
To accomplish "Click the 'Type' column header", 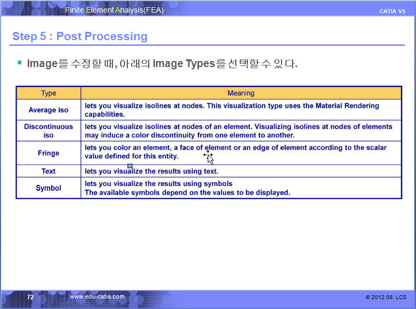I will (48, 93).
